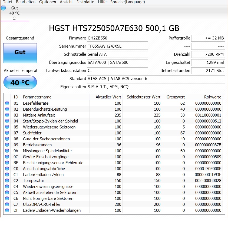
Task: Click the status orb of Datendurchsatz-Leistung row
Action: tap(7, 109)
